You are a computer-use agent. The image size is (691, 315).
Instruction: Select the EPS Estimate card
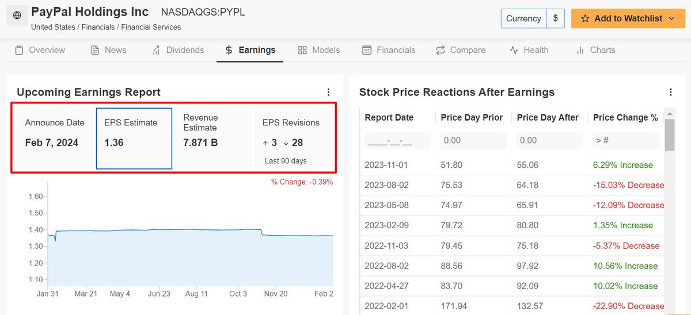(x=134, y=138)
